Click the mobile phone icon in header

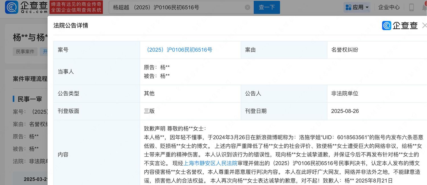(x=411, y=7)
